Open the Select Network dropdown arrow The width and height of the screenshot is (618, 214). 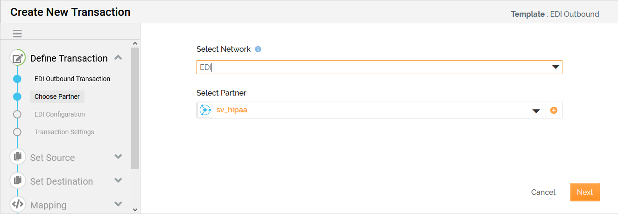[555, 67]
